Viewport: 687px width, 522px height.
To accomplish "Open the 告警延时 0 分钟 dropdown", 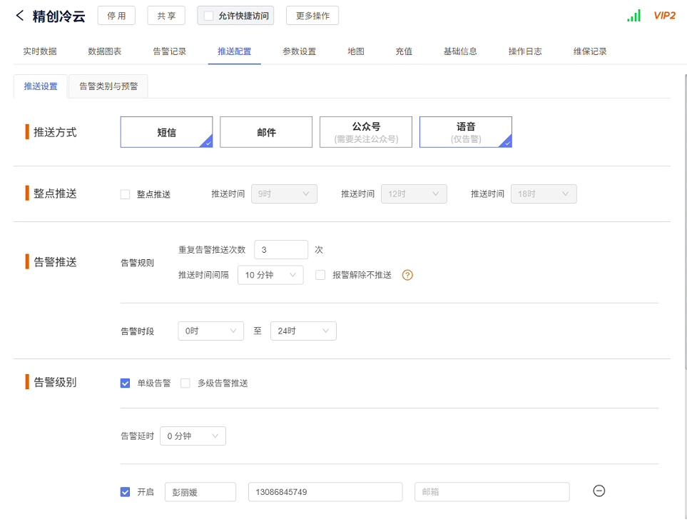I will click(193, 436).
